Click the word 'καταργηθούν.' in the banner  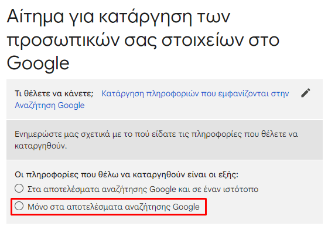[x=41, y=146]
